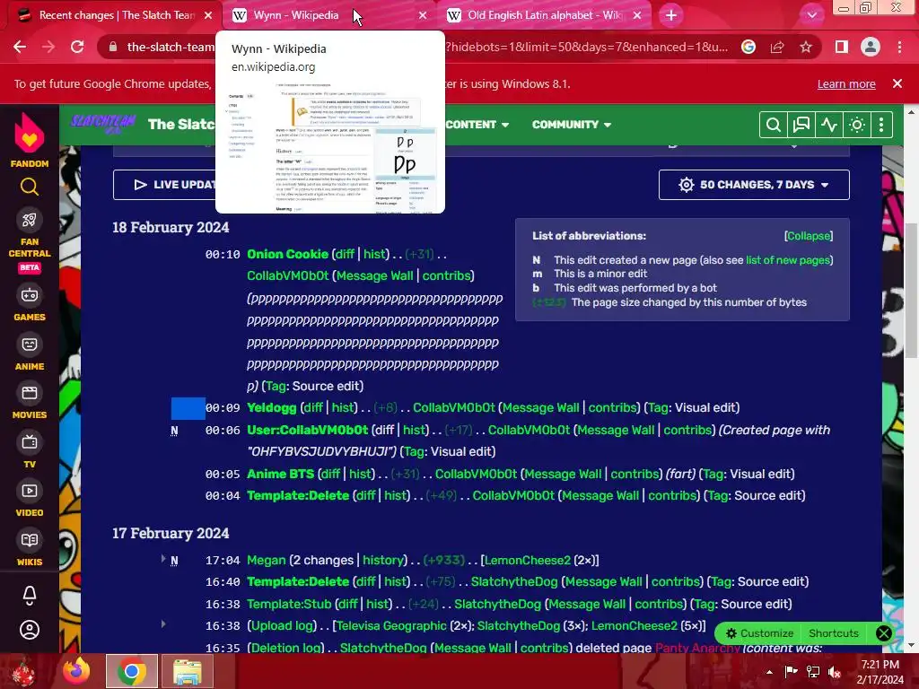Reload the page in Chrome
This screenshot has height=689, width=919.
point(77,47)
